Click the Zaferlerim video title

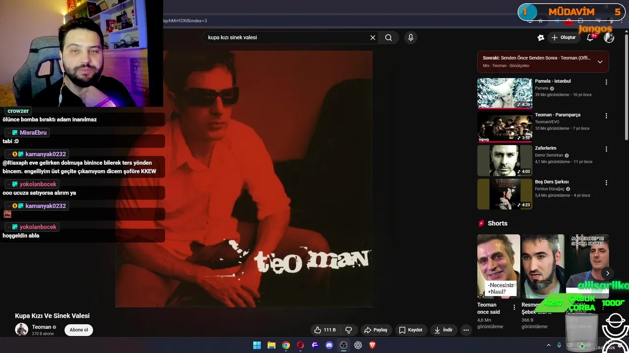tap(545, 148)
